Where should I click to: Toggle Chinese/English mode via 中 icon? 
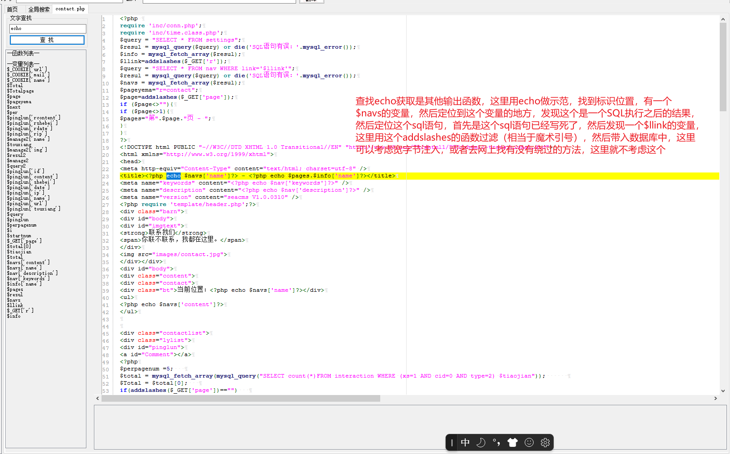[x=465, y=442]
